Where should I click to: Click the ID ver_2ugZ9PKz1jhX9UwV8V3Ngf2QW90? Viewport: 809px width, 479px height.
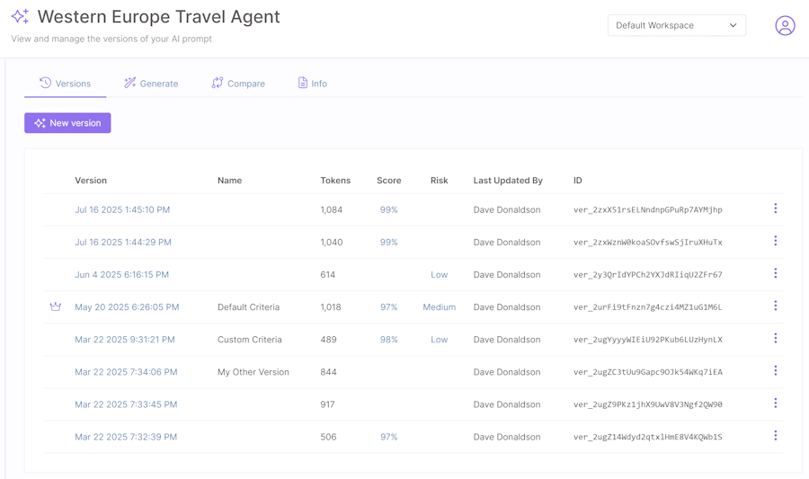[647, 404]
